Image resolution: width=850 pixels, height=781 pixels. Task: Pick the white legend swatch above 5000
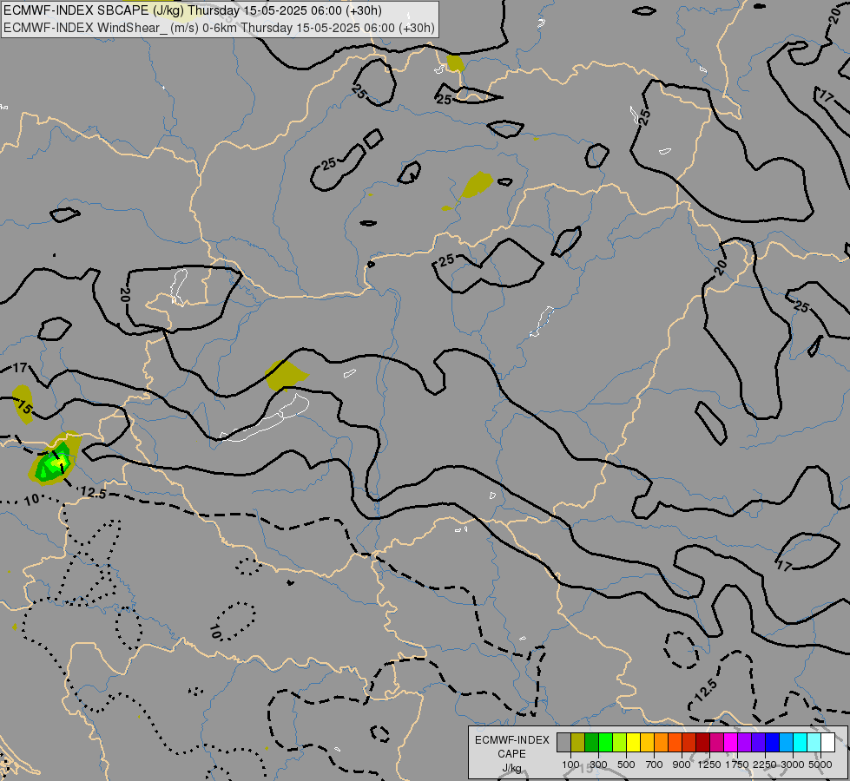pyautogui.click(x=828, y=742)
